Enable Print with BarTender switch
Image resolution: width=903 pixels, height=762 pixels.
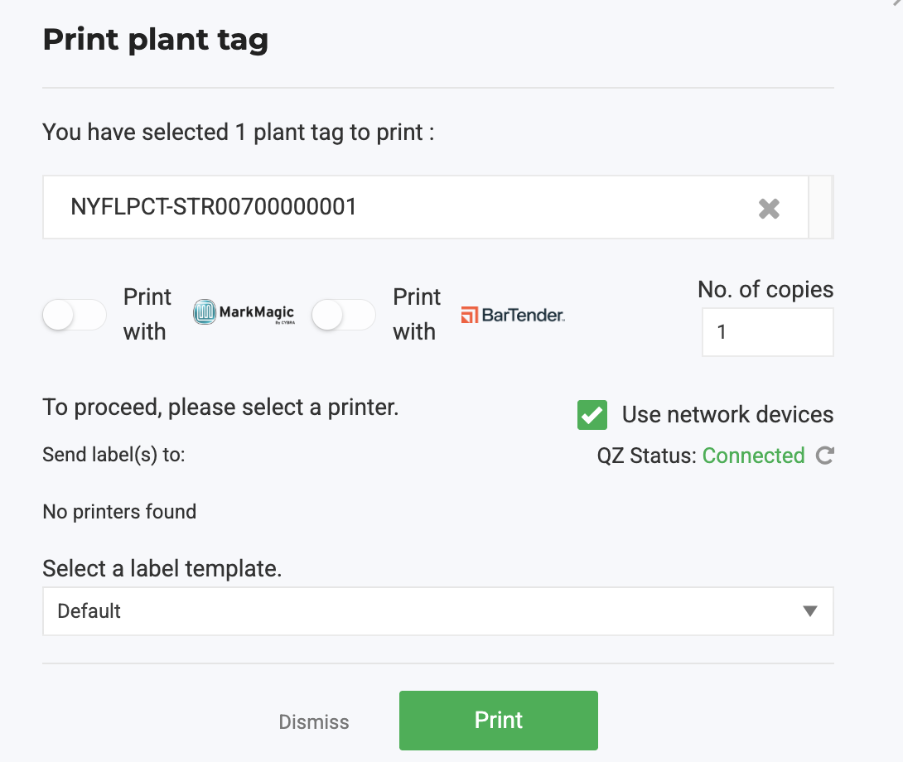click(344, 315)
